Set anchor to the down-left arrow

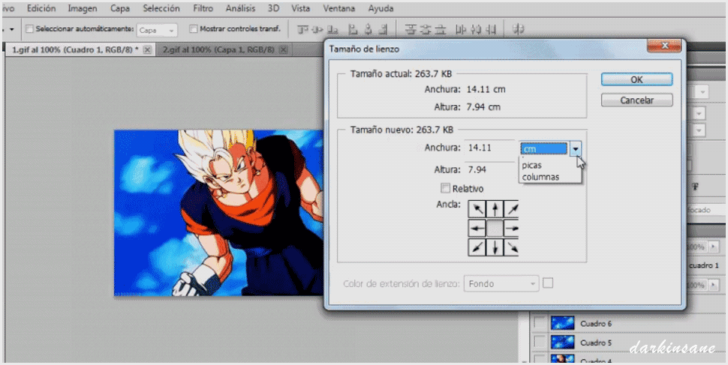click(x=477, y=247)
